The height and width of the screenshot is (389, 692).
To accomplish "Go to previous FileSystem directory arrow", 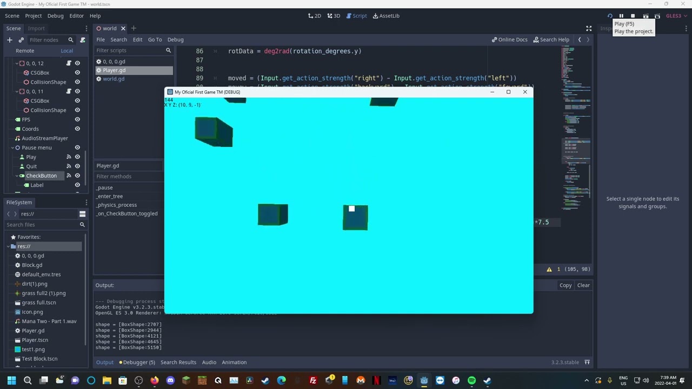I will (x=9, y=214).
